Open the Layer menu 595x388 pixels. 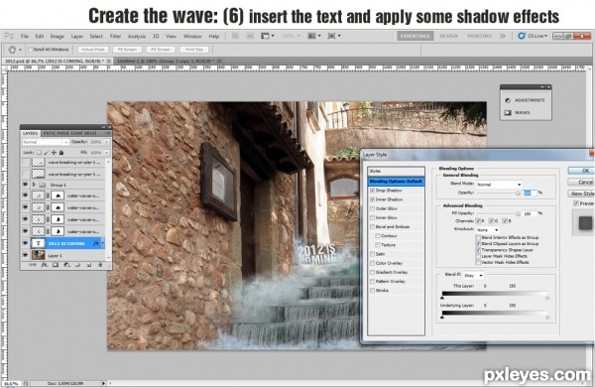coord(76,36)
